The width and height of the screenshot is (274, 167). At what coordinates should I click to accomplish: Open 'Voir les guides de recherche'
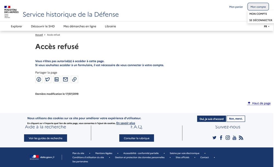click(x=45, y=138)
